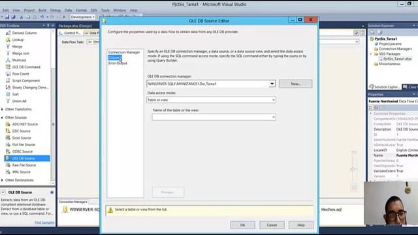Open the Project menu
This screenshot has height=235, width=418.
[29, 10]
